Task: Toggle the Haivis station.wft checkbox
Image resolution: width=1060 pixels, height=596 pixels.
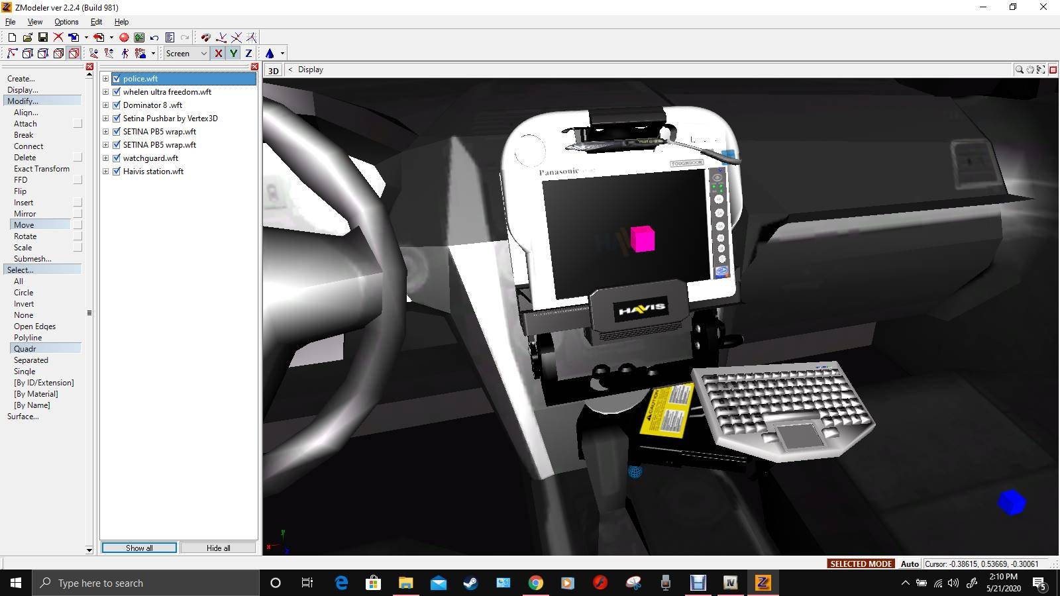Action: click(117, 172)
